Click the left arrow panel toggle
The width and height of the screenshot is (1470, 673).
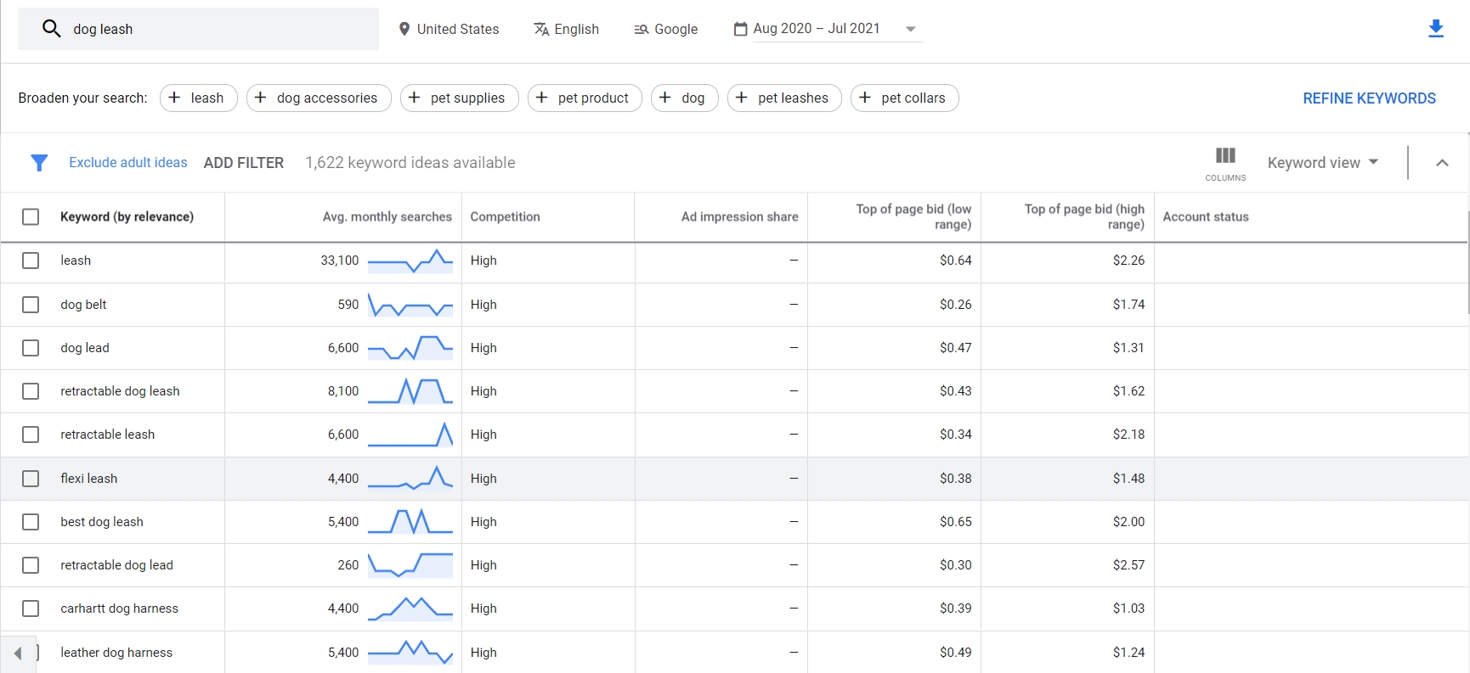[18, 653]
